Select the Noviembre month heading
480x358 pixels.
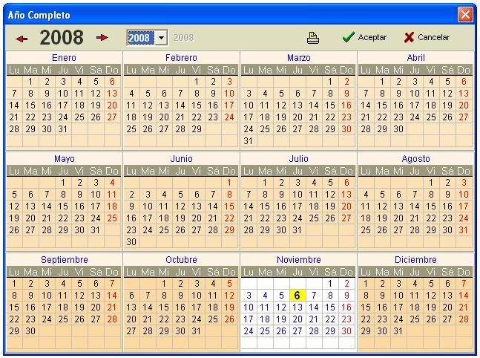(x=299, y=260)
